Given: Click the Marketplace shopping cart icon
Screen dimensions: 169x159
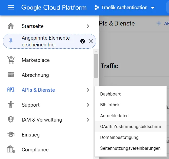Looking at the screenshot, I should coord(11,60).
